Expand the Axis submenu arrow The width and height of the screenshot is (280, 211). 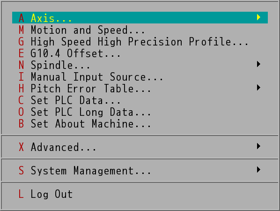[x=258, y=17]
